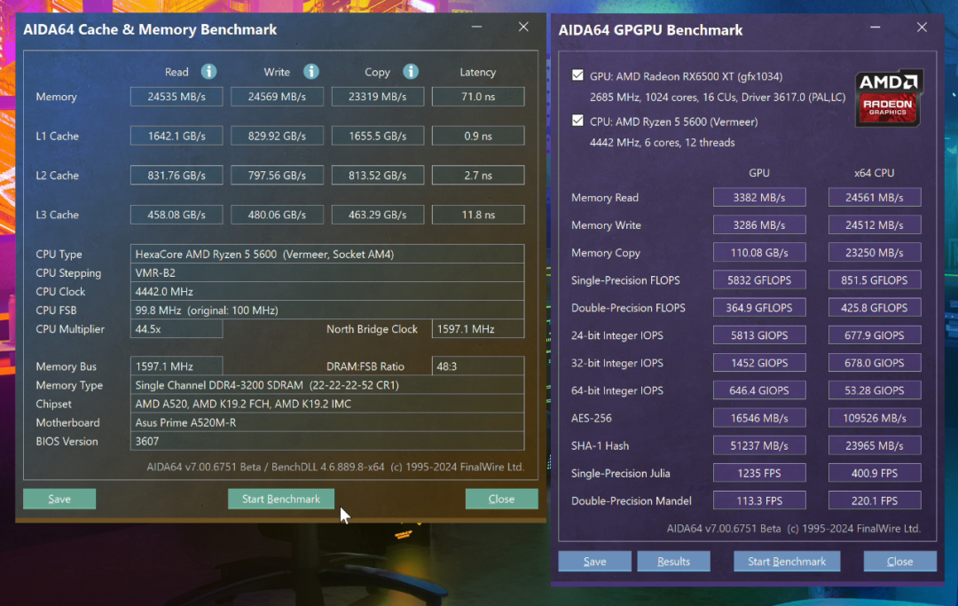This screenshot has width=958, height=606.
Task: Start Benchmark in GPGPU window
Action: pyautogui.click(x=787, y=561)
